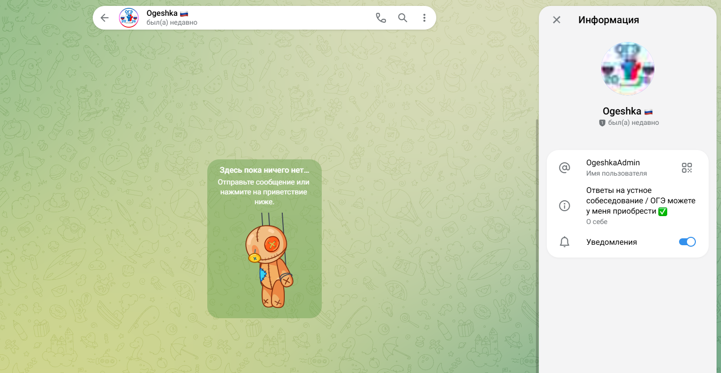The height and width of the screenshot is (373, 721).
Task: Click 'Имя пользователя' caption
Action: 616,174
